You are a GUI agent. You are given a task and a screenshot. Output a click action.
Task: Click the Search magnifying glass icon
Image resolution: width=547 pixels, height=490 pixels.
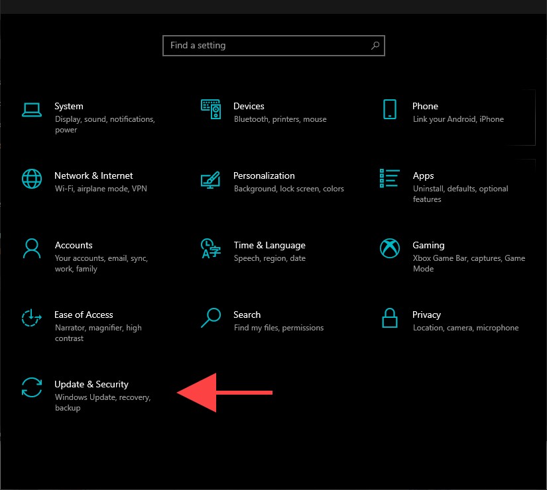point(210,318)
